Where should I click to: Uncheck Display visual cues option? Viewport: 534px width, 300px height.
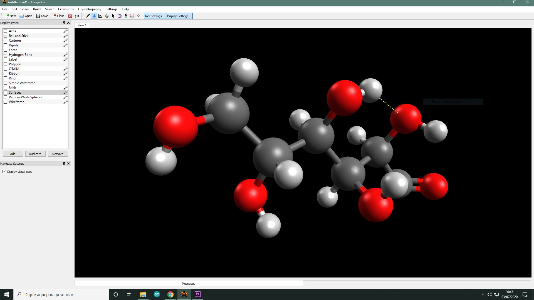pos(4,171)
